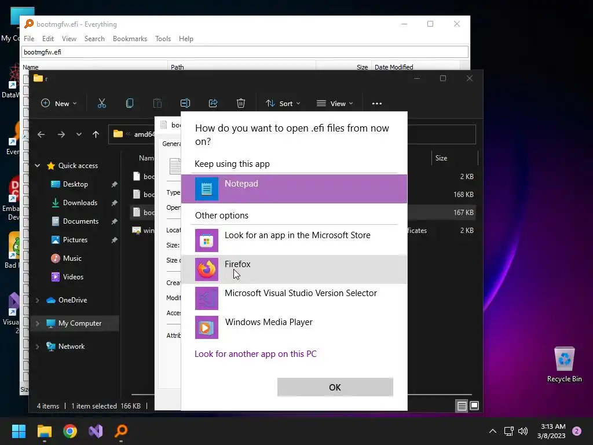Select Microsoft Visual Studio Version Selector

point(294,298)
